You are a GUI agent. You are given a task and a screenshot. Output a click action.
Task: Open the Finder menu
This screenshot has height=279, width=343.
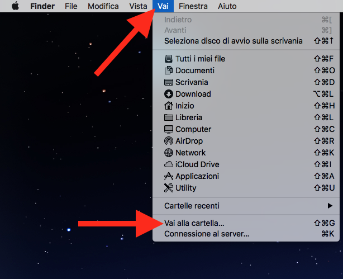pos(42,6)
